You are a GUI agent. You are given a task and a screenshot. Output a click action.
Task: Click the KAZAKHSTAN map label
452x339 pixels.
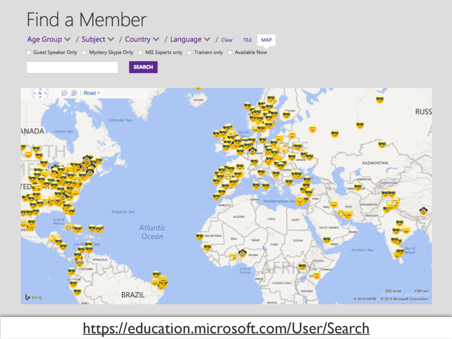click(x=375, y=163)
